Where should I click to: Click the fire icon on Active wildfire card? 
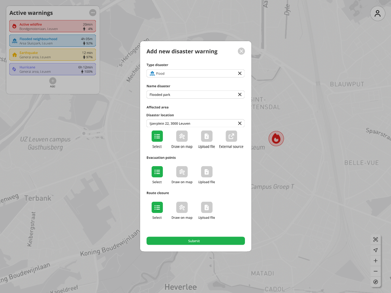point(14,26)
